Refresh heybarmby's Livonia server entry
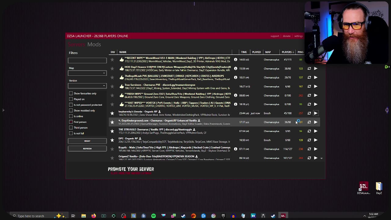 (x=309, y=113)
